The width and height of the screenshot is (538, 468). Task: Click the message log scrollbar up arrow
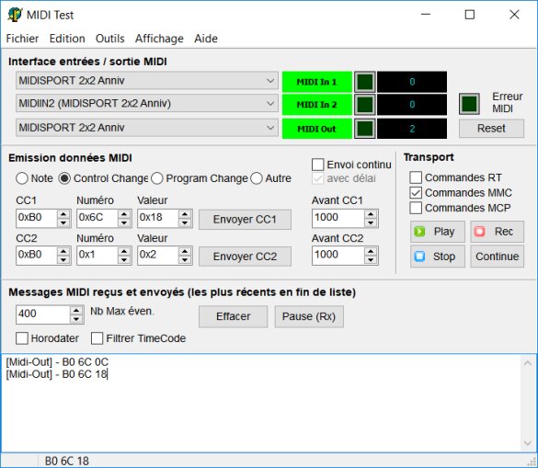coord(527,363)
